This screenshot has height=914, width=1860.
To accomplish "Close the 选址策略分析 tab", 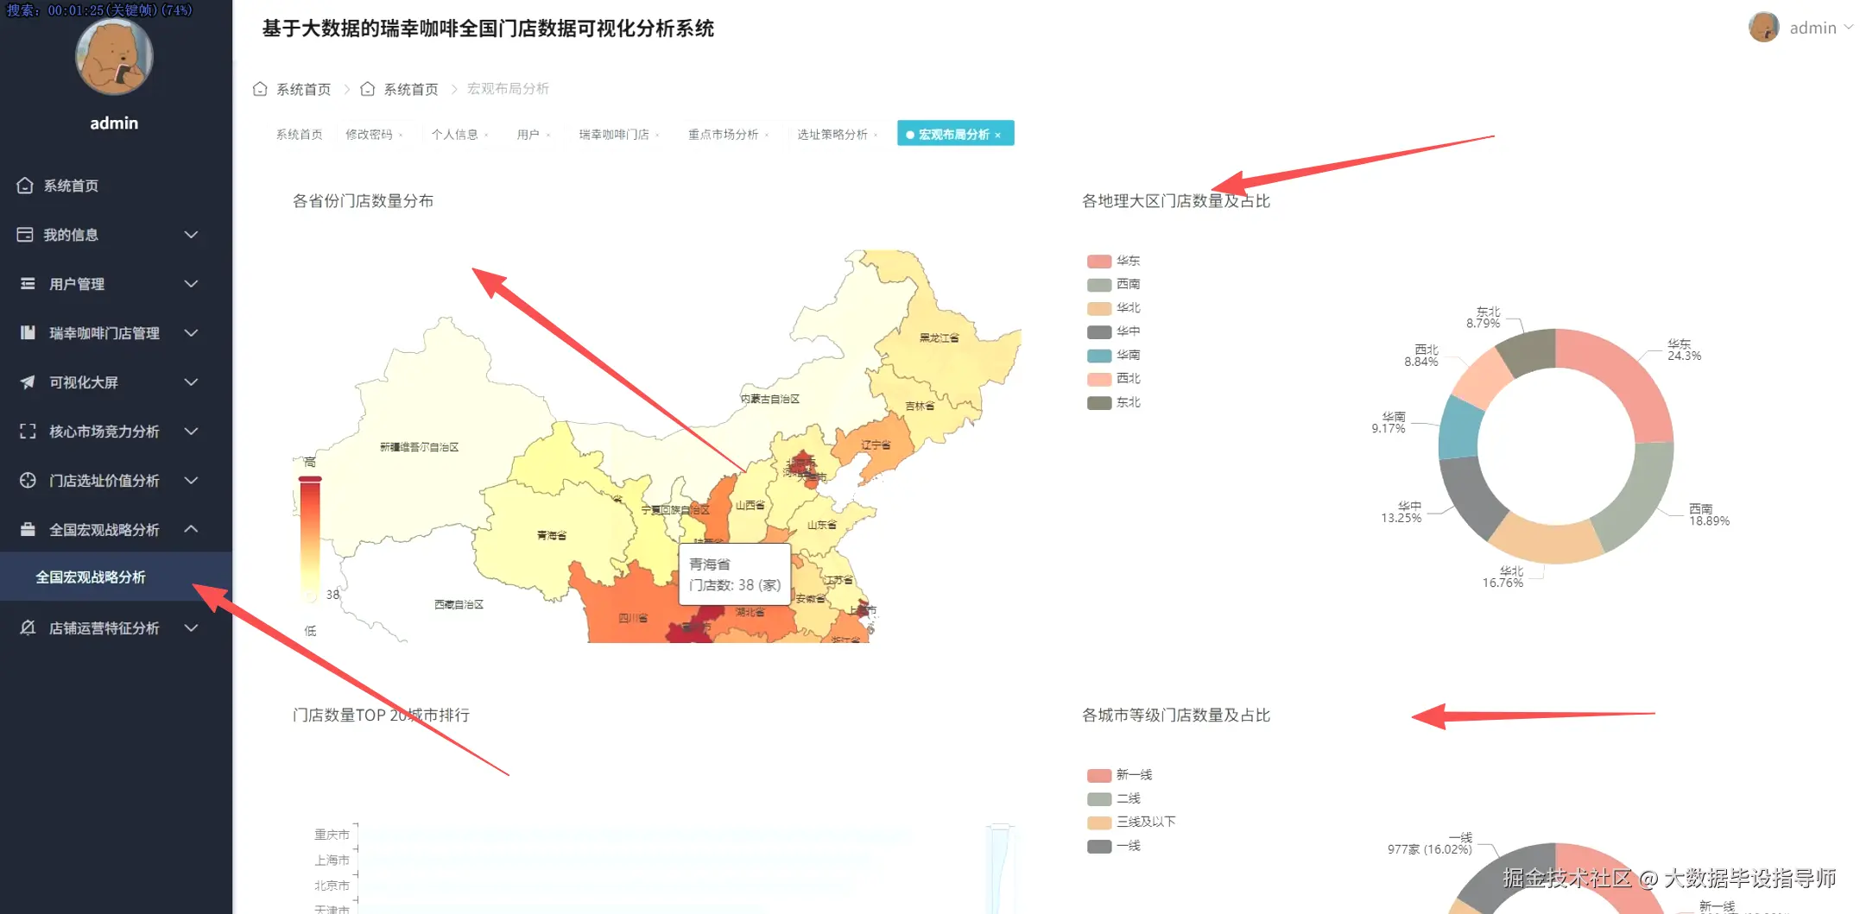I will (876, 135).
